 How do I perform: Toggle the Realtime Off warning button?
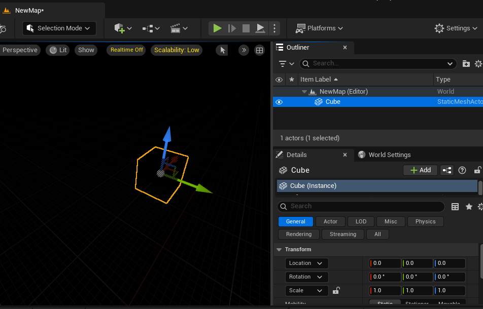click(x=127, y=50)
